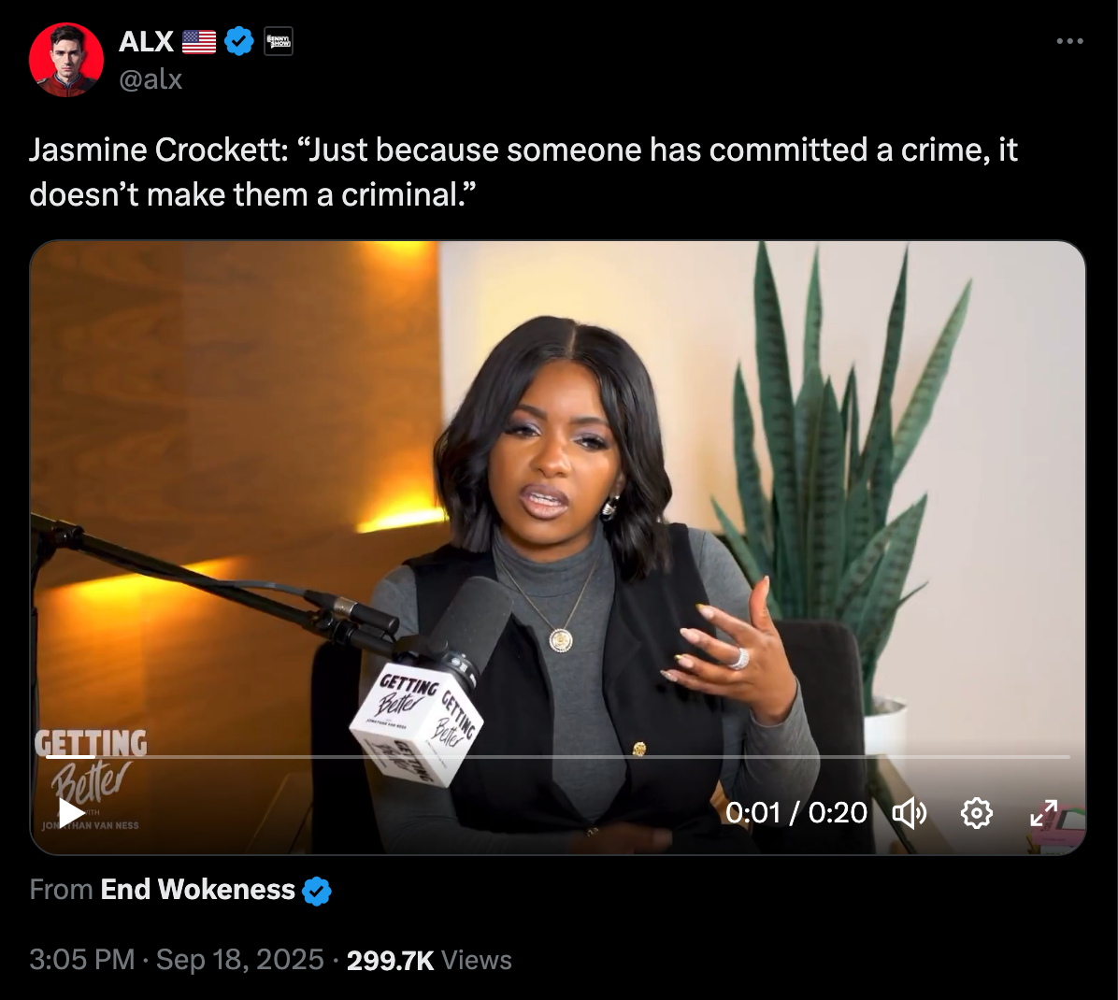
Task: Open the ALX profile avatar
Action: pos(66,60)
